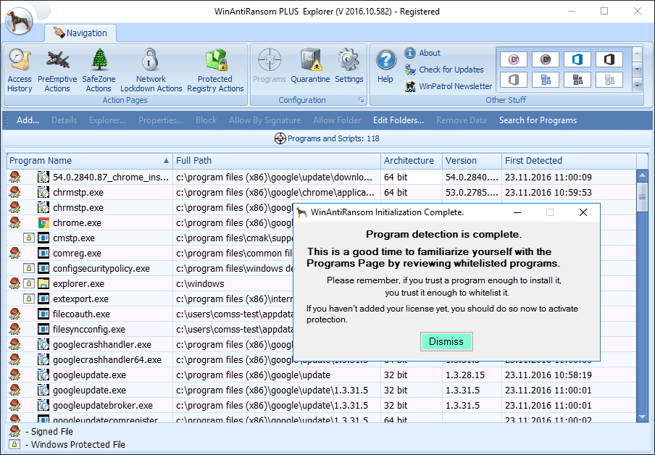Minimize the WinAntiRansom Explorer window
Screen dimensions: 655x455
572,12
